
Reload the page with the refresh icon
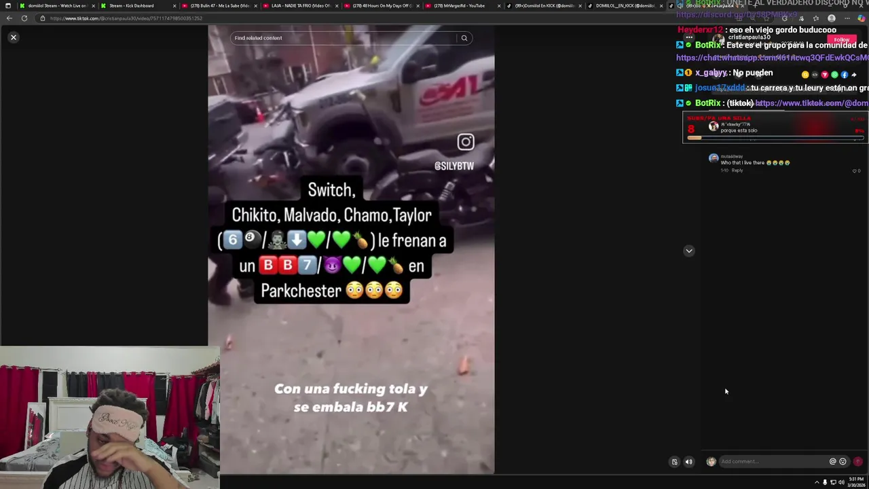(24, 18)
